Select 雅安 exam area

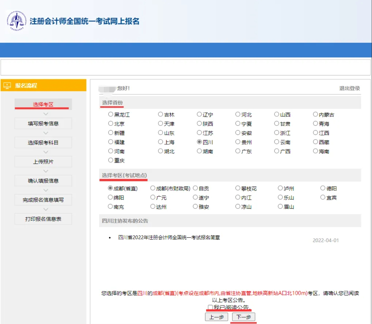coord(195,206)
